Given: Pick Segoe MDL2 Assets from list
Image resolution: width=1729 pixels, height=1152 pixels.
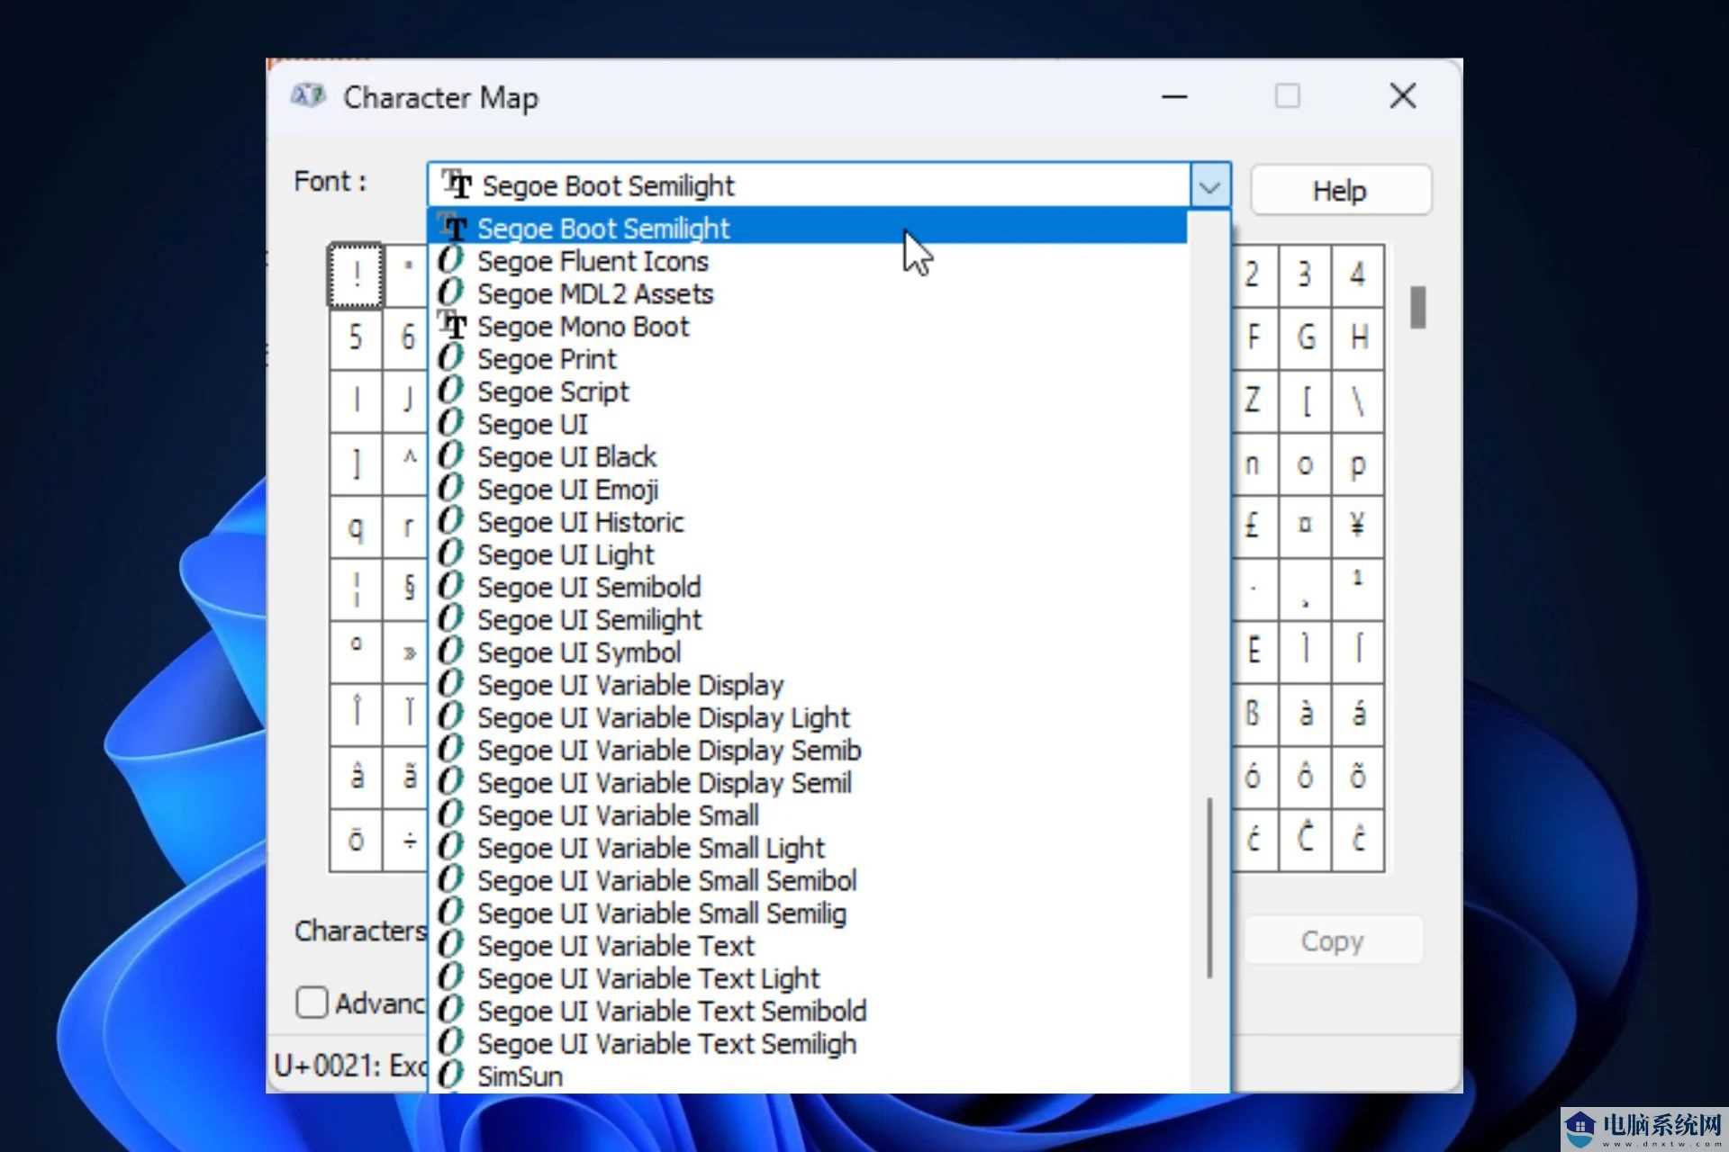Looking at the screenshot, I should click(808, 293).
